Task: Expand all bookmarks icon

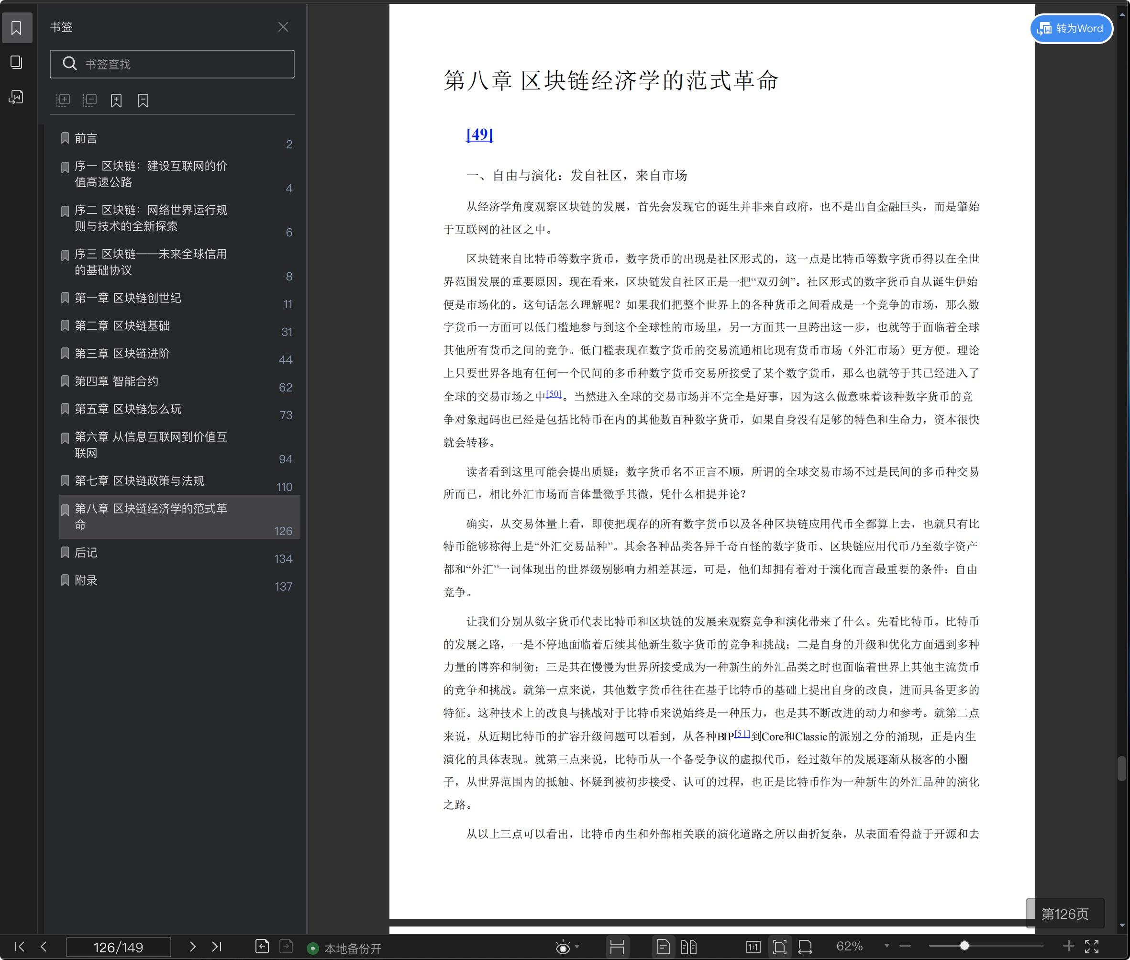Action: click(63, 100)
